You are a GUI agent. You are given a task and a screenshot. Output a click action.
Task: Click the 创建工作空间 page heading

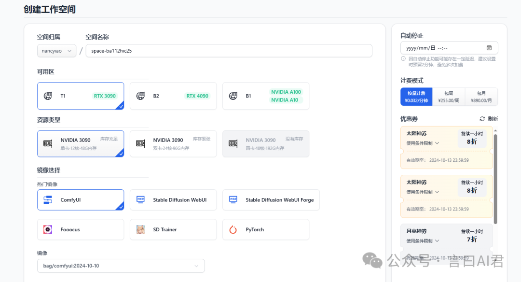[x=50, y=9]
